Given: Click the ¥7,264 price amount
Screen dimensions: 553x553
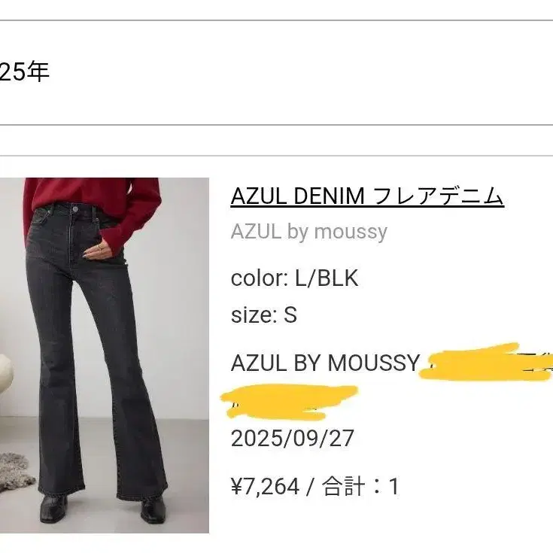Looking at the screenshot, I should (x=265, y=486).
